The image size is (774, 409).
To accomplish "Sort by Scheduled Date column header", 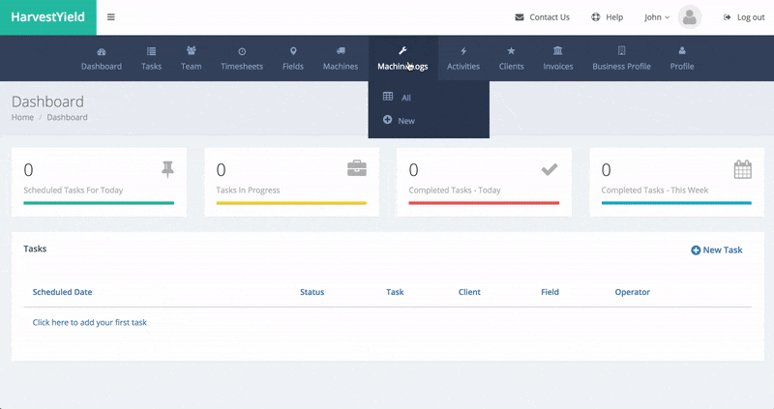I will [x=63, y=292].
